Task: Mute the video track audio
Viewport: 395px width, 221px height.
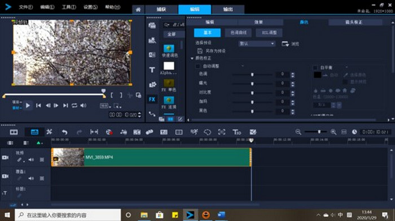Action: (x=31, y=160)
